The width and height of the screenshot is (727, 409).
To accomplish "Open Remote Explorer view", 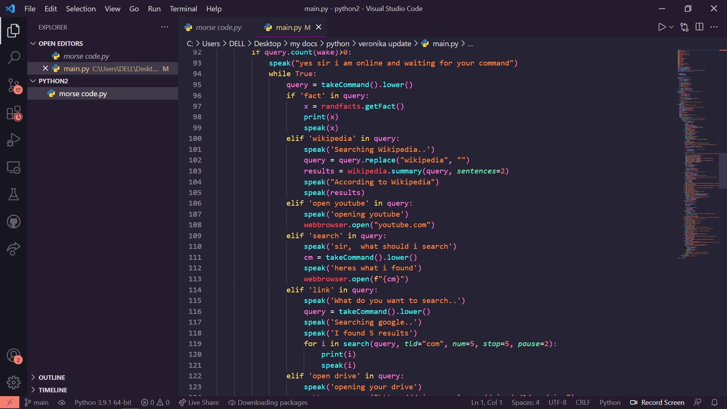I will (x=14, y=167).
